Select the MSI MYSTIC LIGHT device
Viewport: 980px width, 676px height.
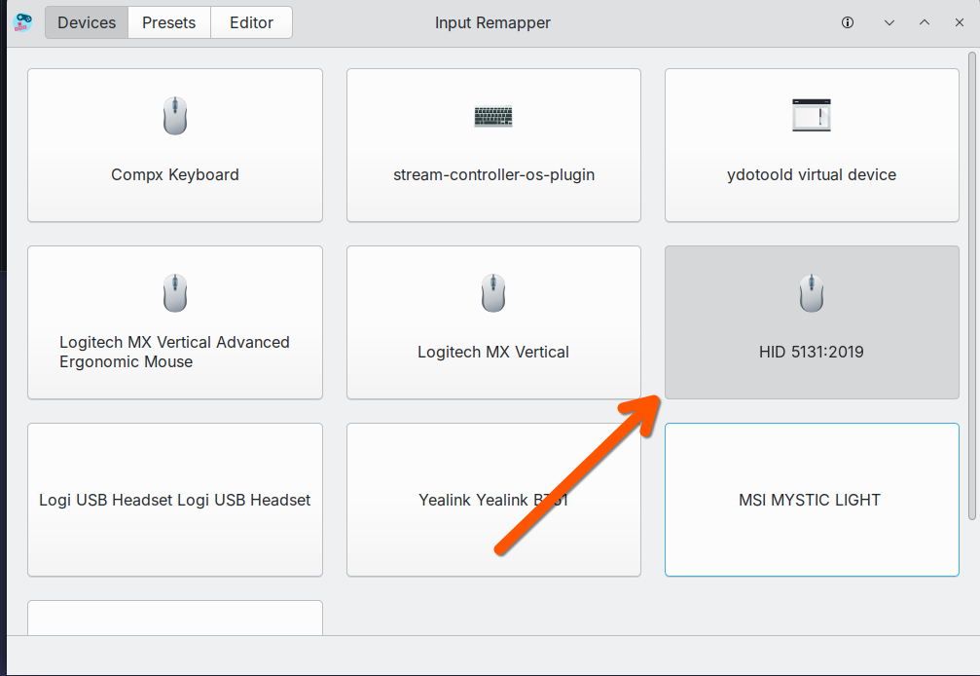pyautogui.click(x=812, y=500)
